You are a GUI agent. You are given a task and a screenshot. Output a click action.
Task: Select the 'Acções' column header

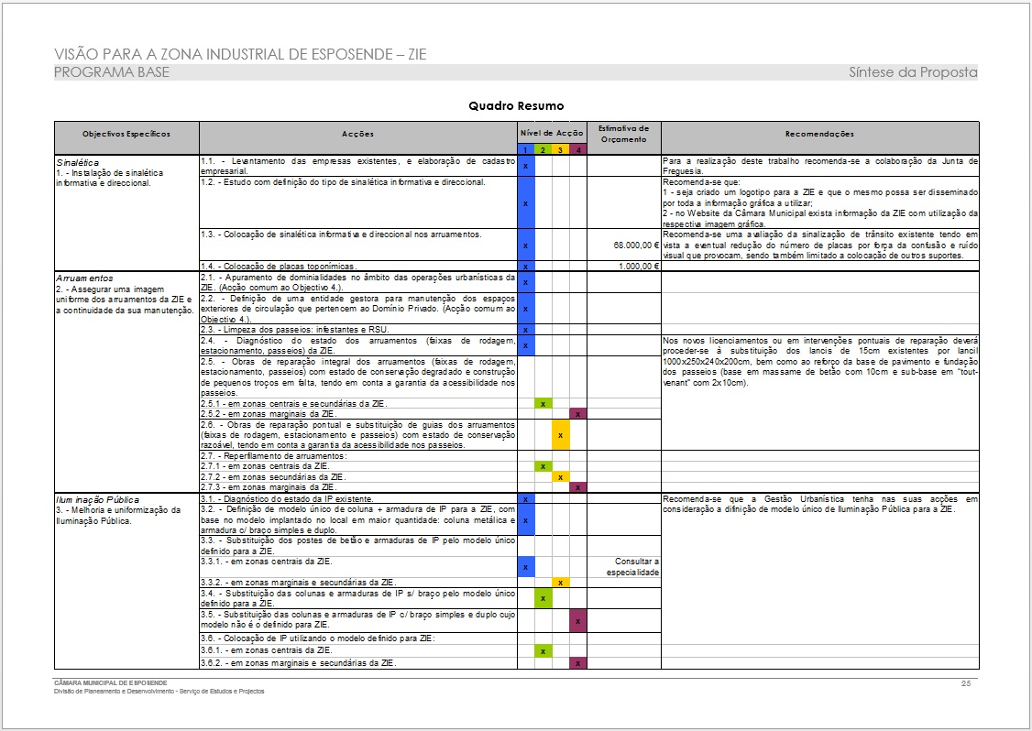(x=357, y=134)
